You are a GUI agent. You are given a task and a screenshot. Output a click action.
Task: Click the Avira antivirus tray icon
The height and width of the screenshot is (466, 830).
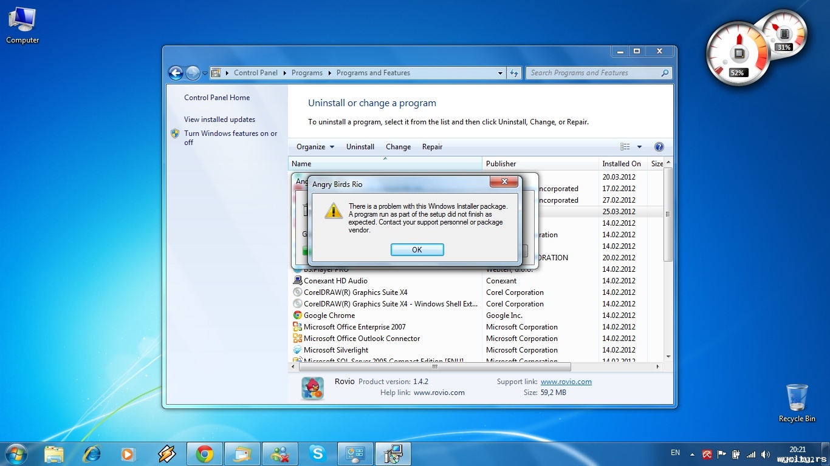coord(707,454)
